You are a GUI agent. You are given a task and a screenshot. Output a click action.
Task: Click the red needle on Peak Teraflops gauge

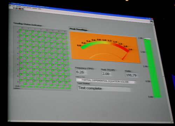coord(125,56)
